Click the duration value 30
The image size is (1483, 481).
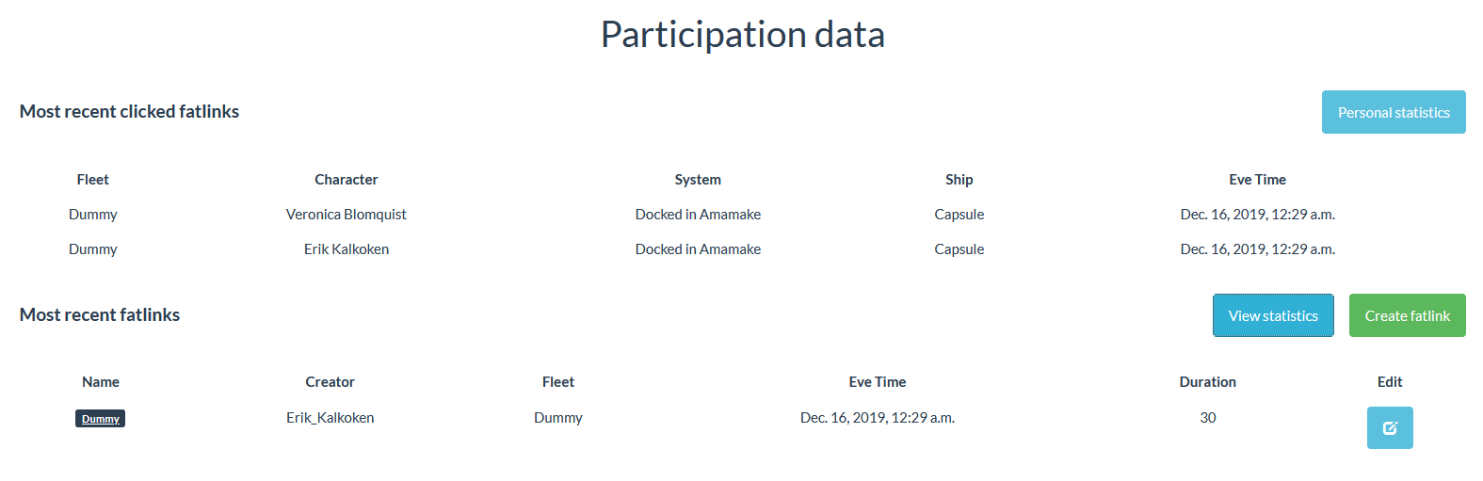1207,418
